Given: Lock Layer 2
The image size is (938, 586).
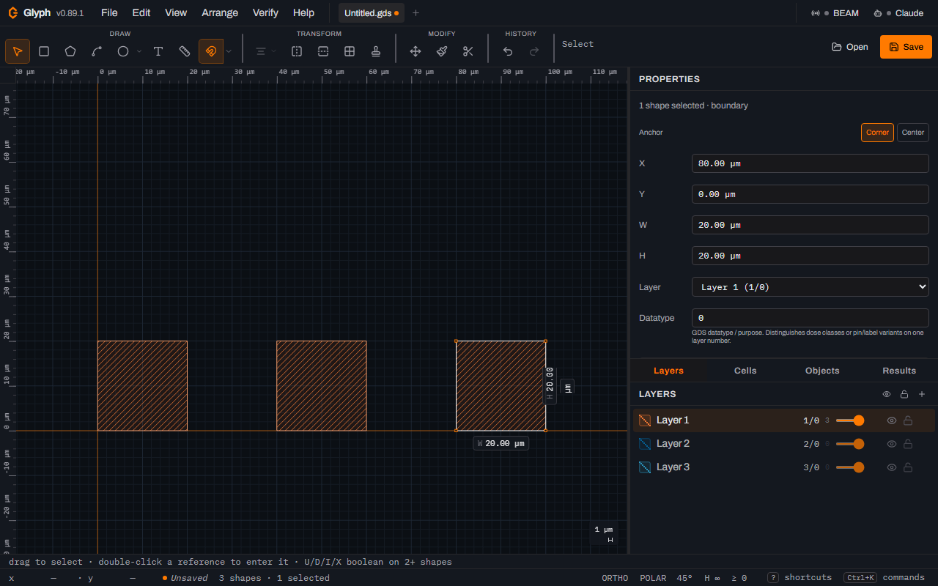Looking at the screenshot, I should tap(908, 444).
